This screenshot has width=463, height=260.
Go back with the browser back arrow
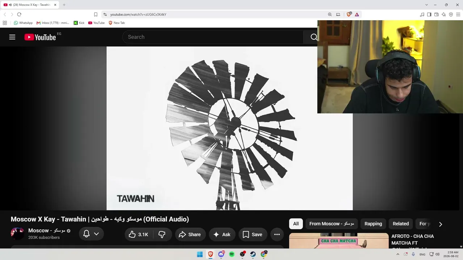(5, 14)
